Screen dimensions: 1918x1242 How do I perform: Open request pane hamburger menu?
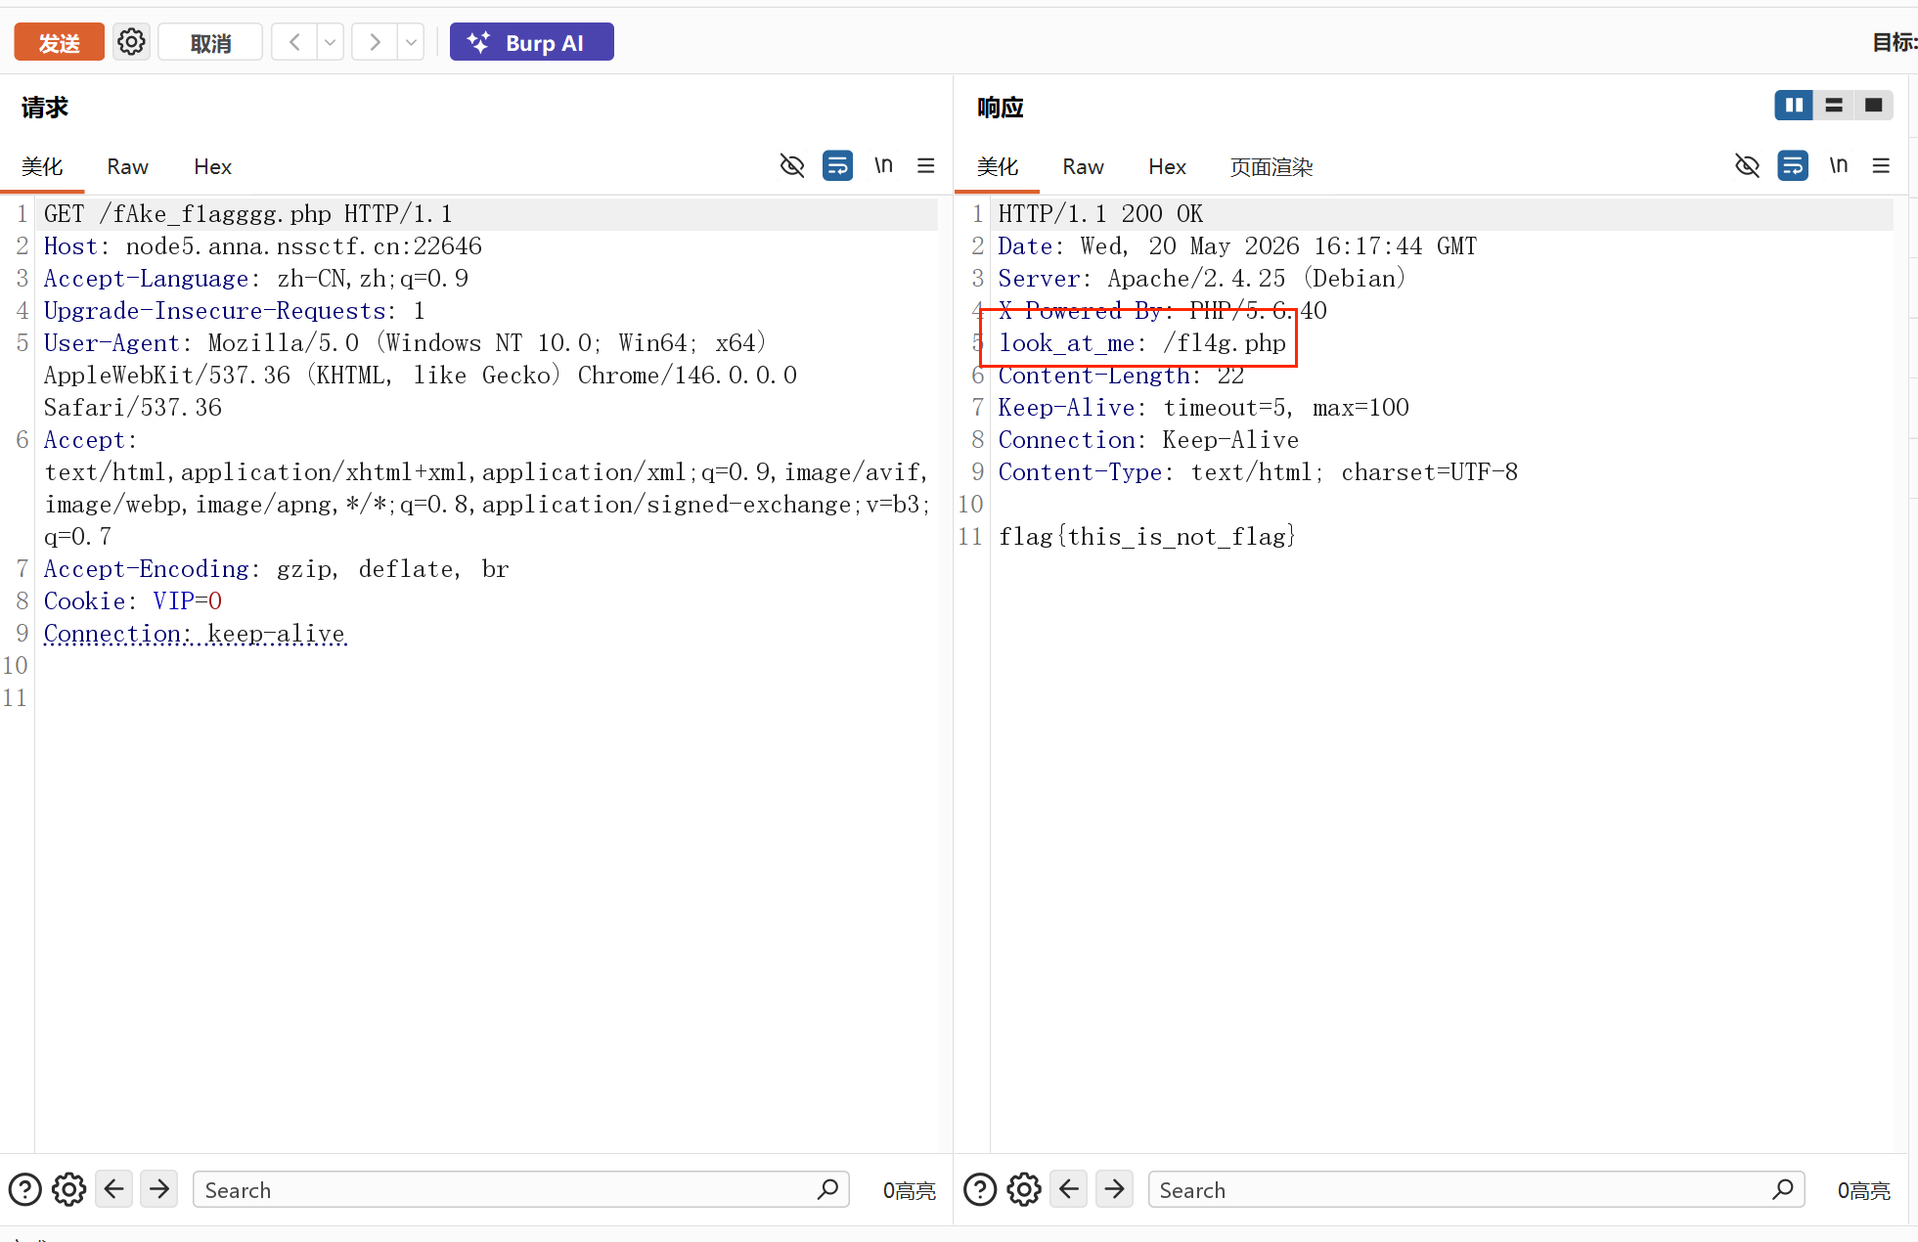click(x=926, y=165)
